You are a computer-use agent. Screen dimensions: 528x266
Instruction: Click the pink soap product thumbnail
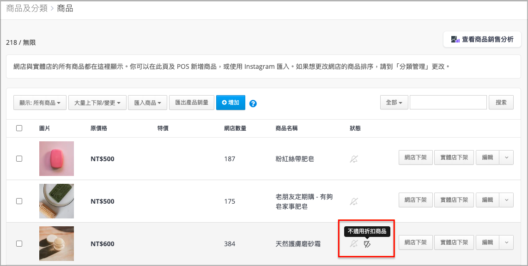pos(56,158)
